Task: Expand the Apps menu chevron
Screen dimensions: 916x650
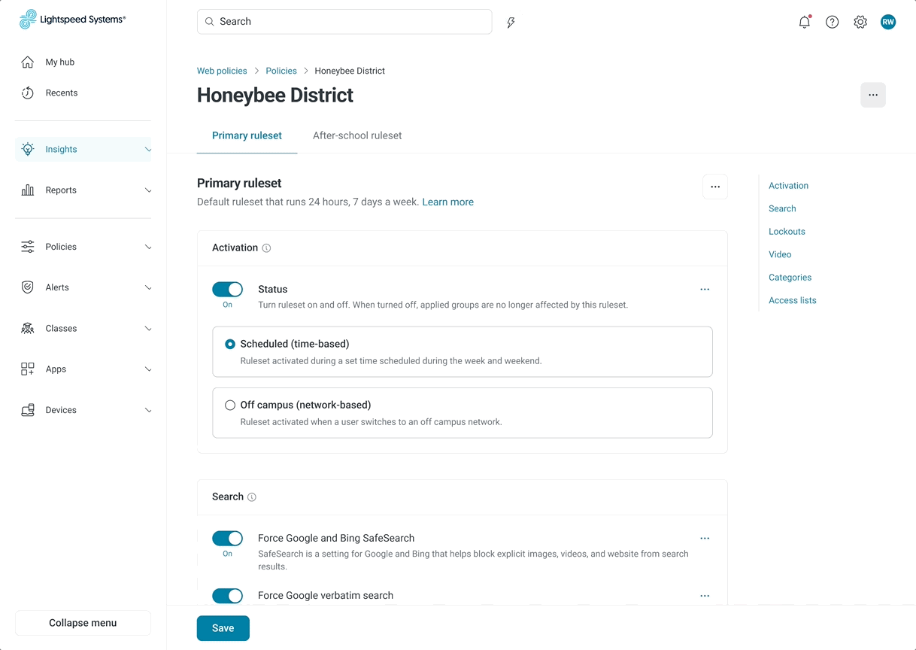Action: point(148,369)
